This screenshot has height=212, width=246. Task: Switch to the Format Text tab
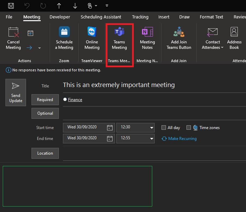pos(211,17)
